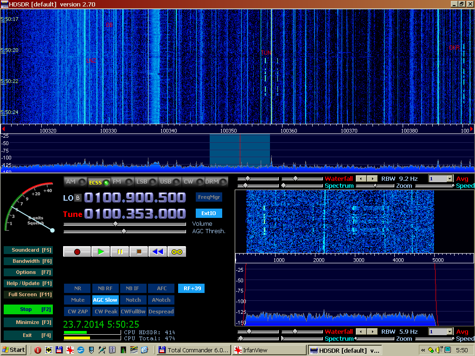Screen dimensions: 475x356
Task: Enable AFC automatic frequency control
Action: click(x=161, y=288)
